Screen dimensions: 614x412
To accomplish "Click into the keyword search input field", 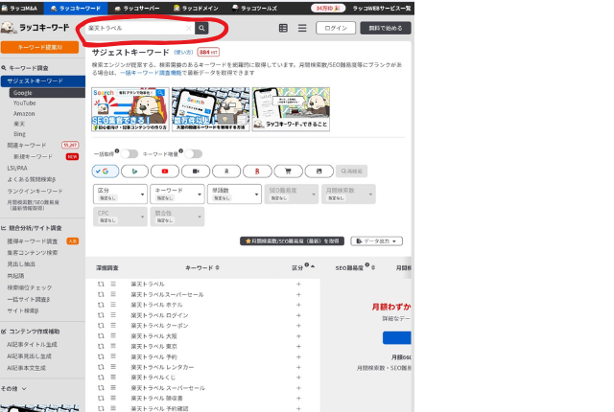I will coord(134,29).
